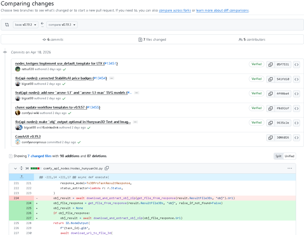Copy the nodes_hunyuan3d.py file path
304x235 pixels.
coord(107,168)
